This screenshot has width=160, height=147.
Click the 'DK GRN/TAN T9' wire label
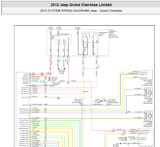[39, 131]
